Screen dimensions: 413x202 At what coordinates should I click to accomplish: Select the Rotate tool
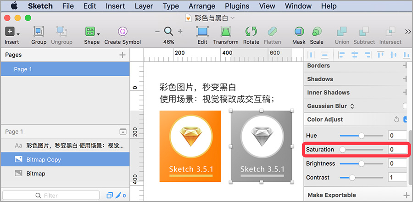251,32
